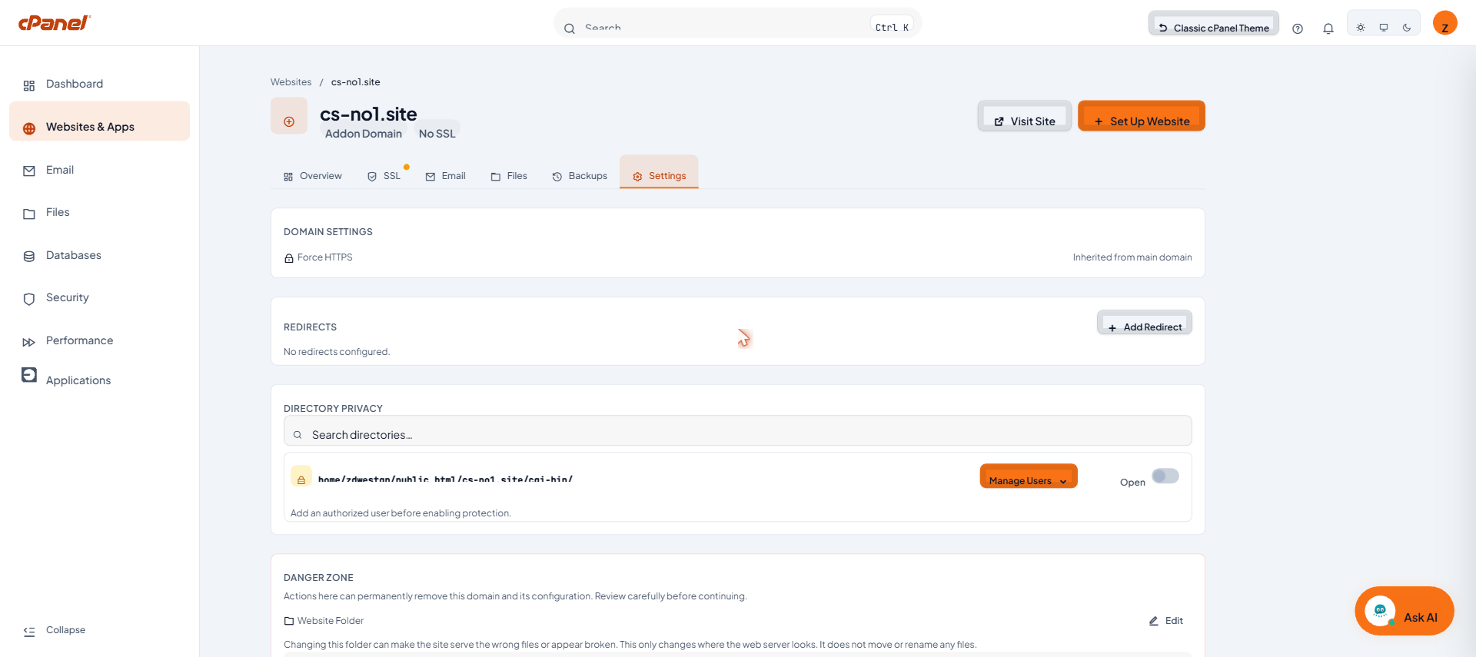Viewport: 1476px width, 657px height.
Task: Switch to light mode sun icon
Action: coord(1361,28)
